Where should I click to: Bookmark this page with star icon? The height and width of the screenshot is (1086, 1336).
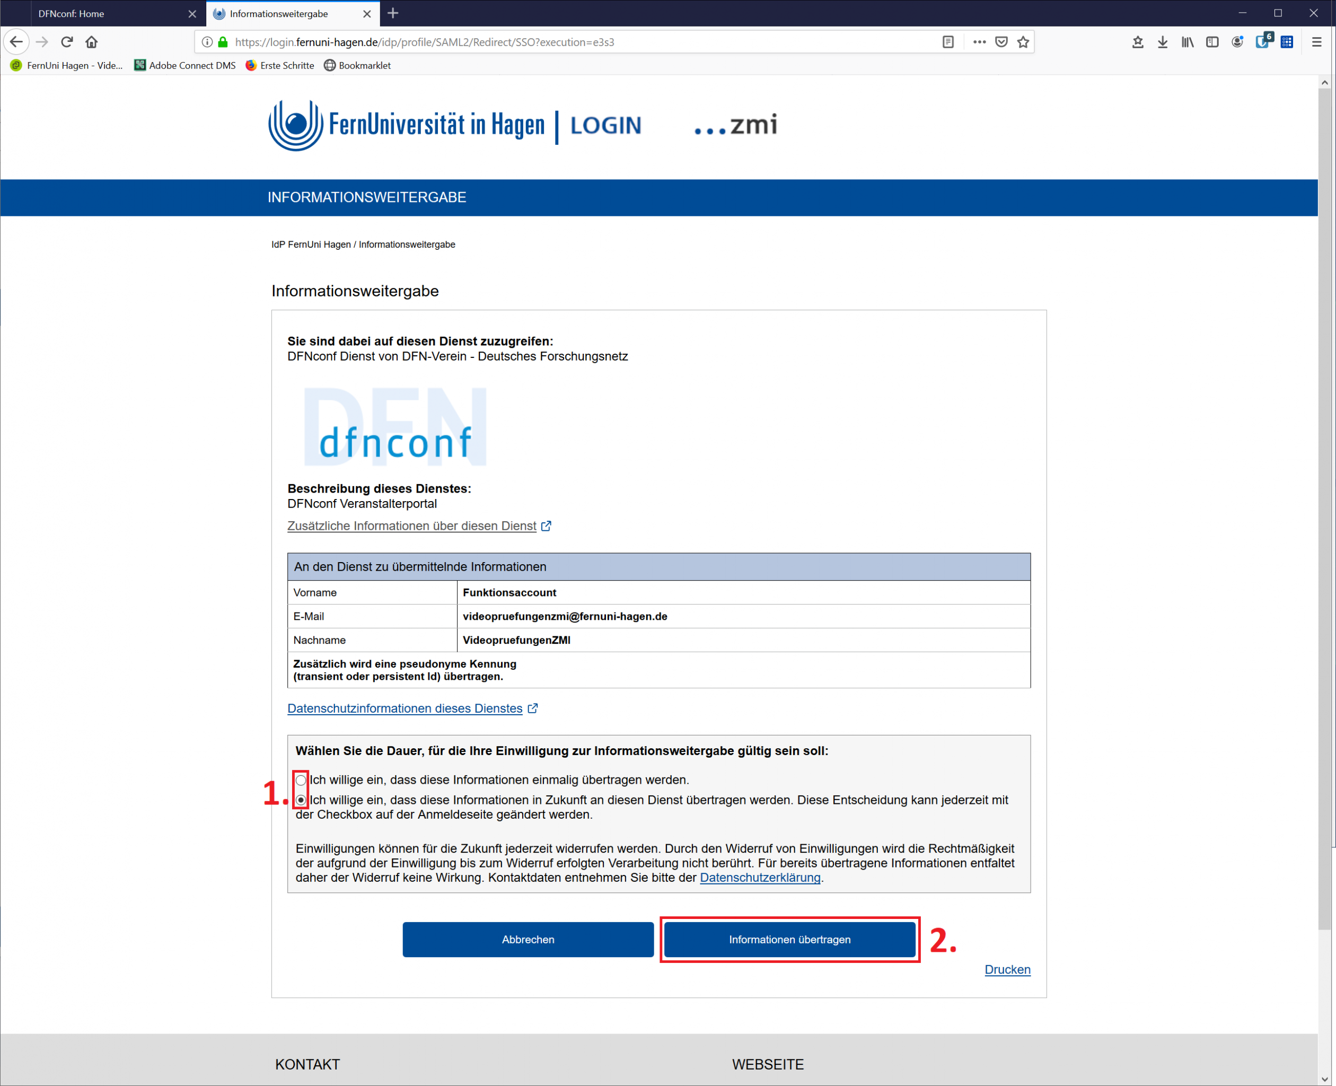(x=1023, y=42)
